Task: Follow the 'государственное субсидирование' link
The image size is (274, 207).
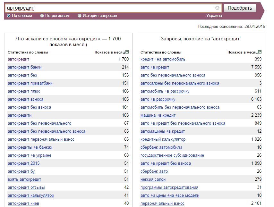Action: pos(172,155)
